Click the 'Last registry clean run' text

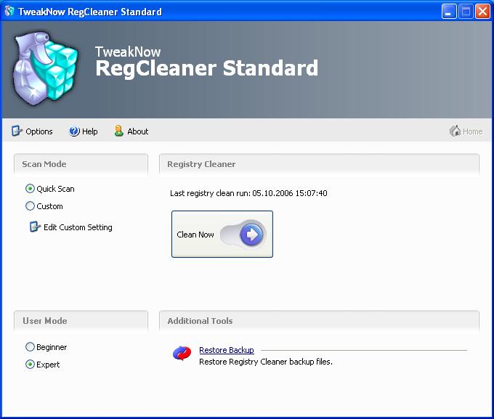point(248,193)
